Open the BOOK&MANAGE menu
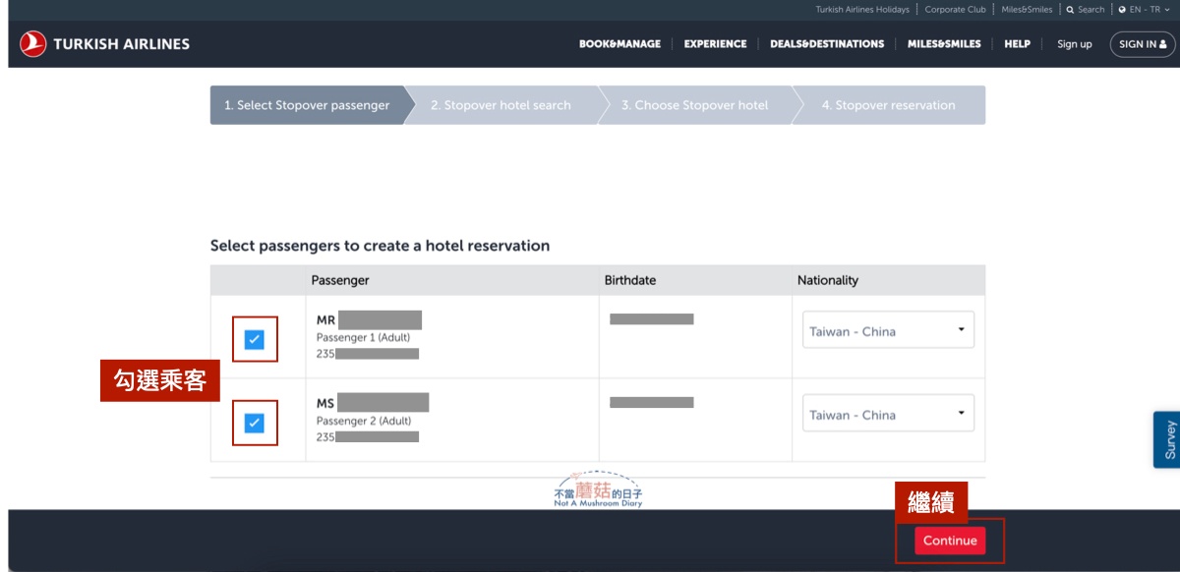 point(619,44)
